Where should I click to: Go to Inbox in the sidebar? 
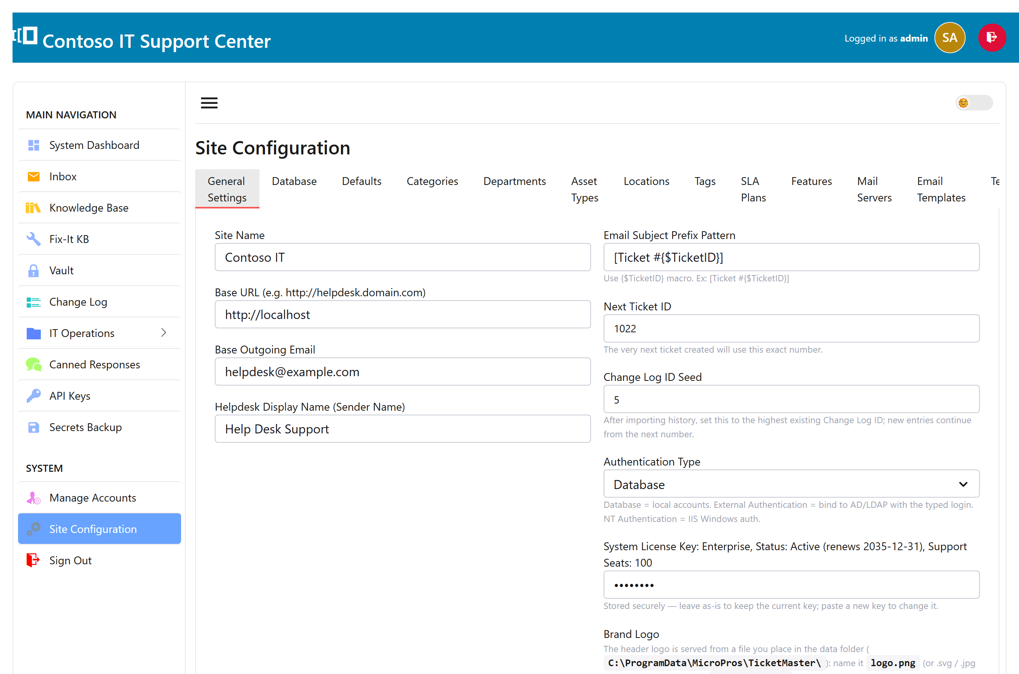point(99,177)
